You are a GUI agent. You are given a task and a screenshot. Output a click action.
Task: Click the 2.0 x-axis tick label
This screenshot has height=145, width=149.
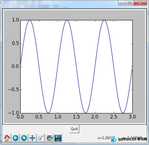point(95,117)
